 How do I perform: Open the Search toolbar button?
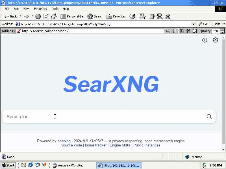pos(95,17)
